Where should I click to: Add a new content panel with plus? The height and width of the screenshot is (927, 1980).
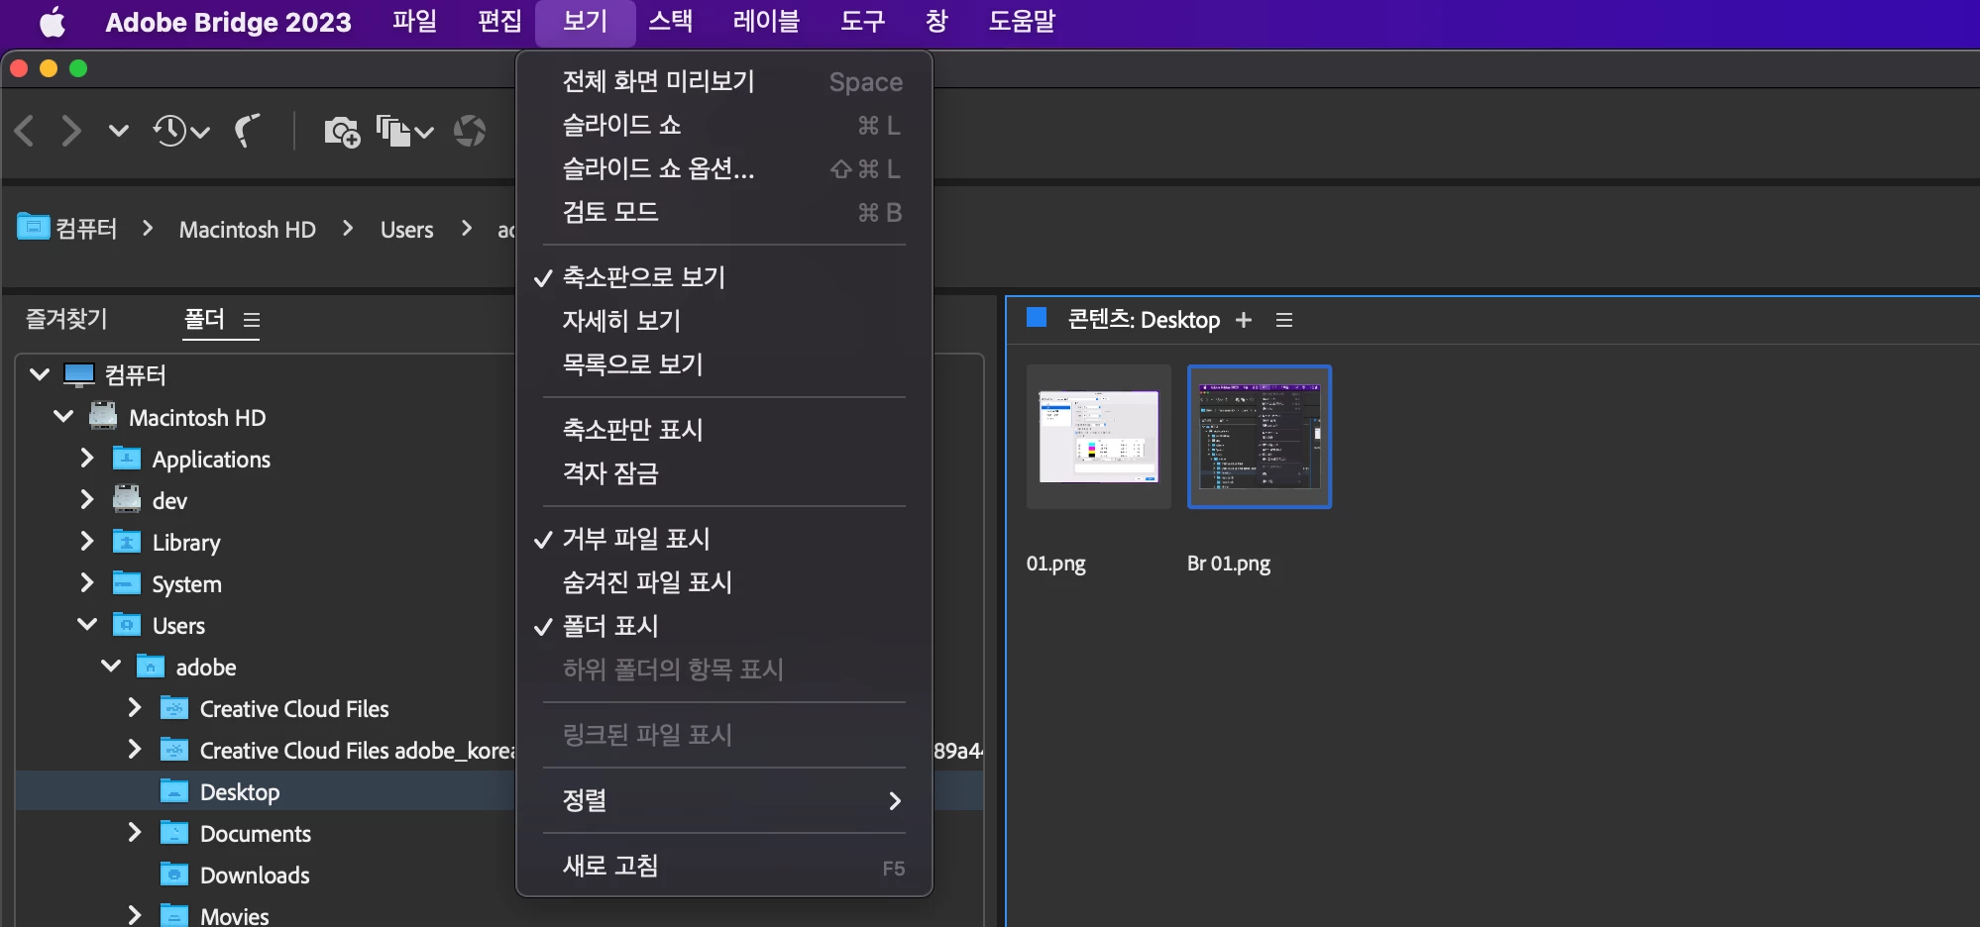(1244, 320)
